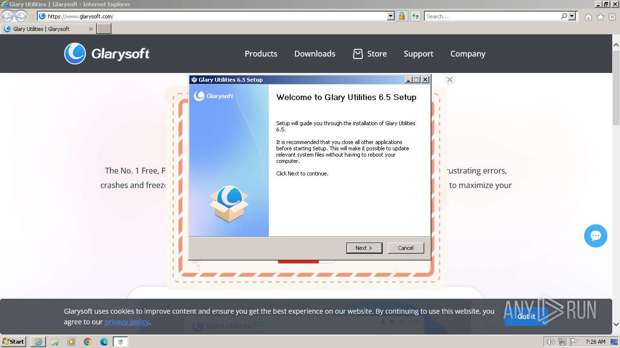Click the address bar security lock icon

coord(402,16)
